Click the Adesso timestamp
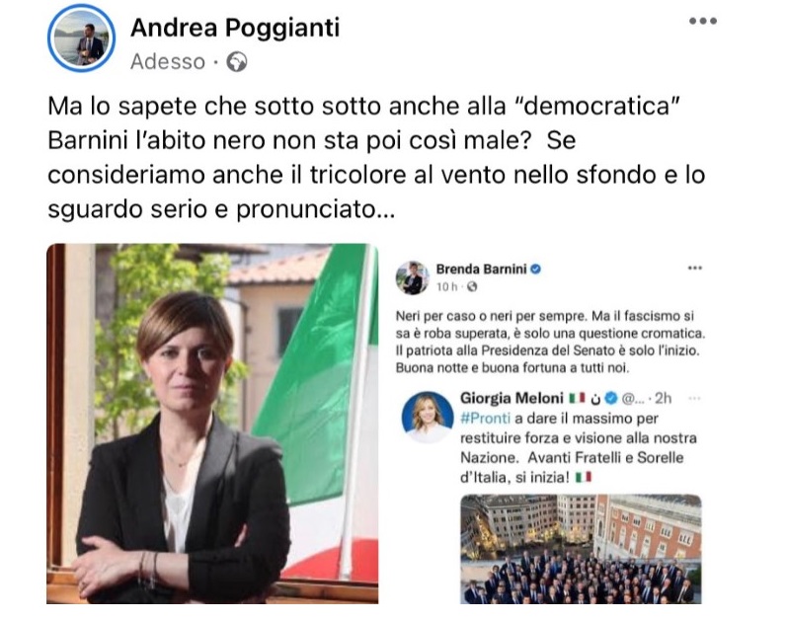Viewport: 788px width, 620px height. click(x=168, y=62)
